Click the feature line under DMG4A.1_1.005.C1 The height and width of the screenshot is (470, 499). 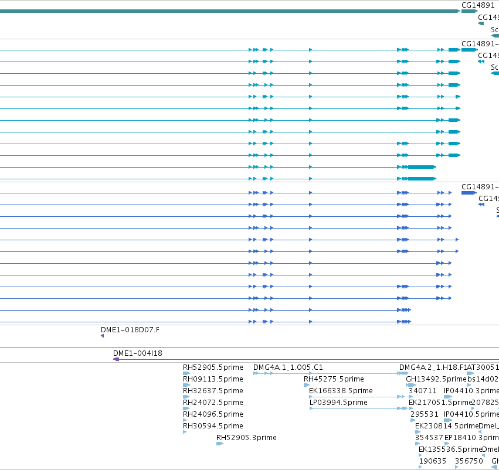point(331,373)
